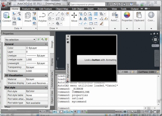
Task: Click the Copy tool in Modify panel
Action: coord(81,14)
